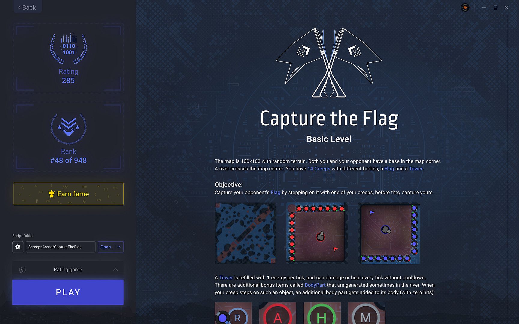Select the red Attack body part icon
The width and height of the screenshot is (519, 324).
coord(278,313)
